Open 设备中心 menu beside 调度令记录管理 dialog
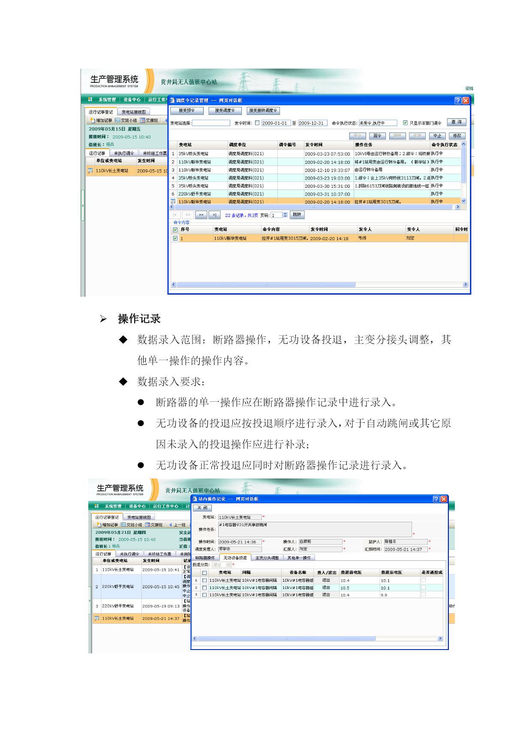 132,99
